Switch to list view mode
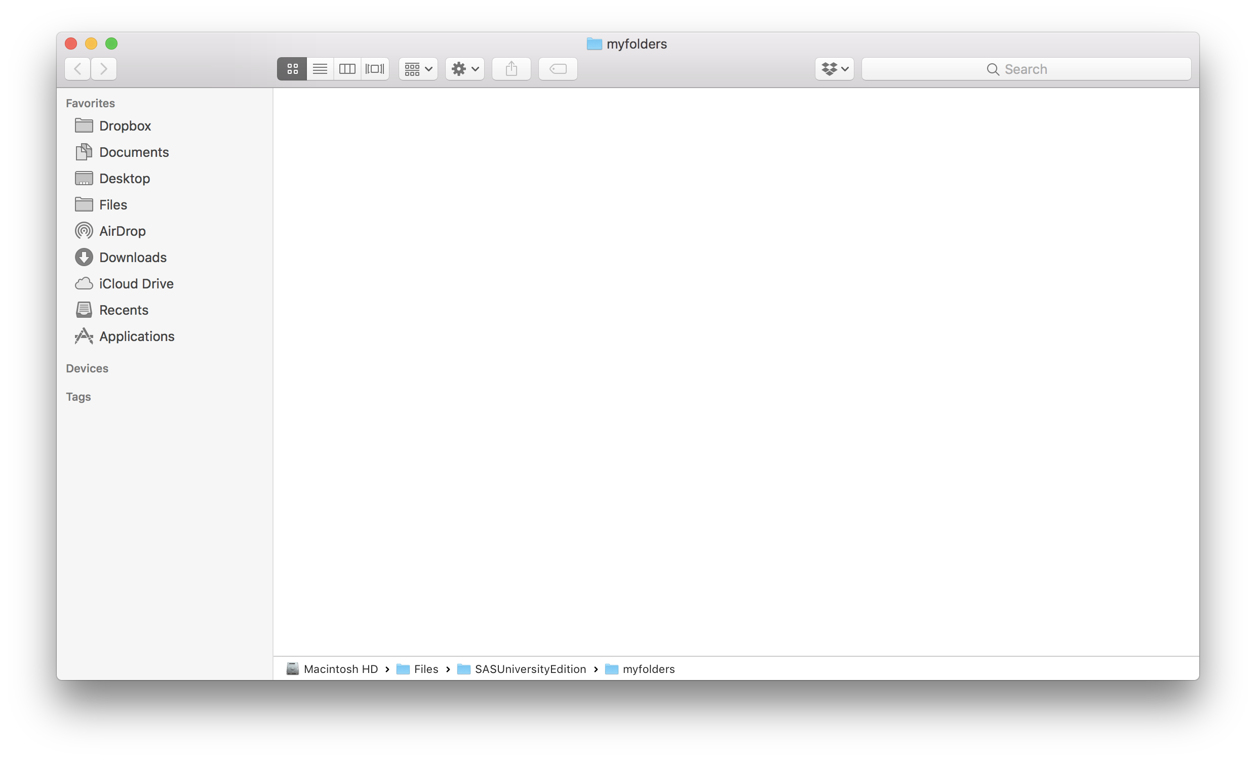1256x761 pixels. coord(320,69)
